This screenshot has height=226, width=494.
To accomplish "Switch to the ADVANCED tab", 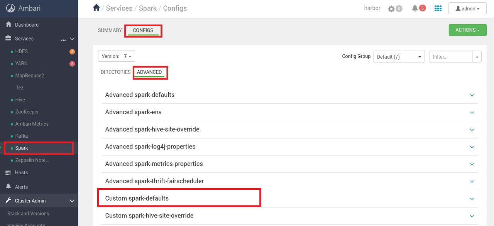I will (149, 72).
